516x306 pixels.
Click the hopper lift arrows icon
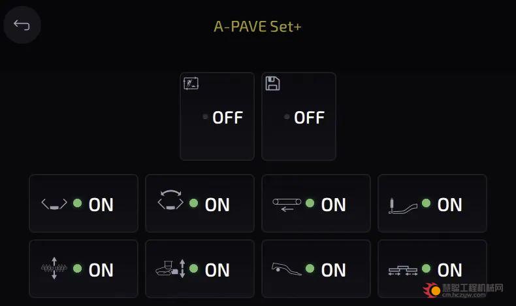click(x=170, y=269)
